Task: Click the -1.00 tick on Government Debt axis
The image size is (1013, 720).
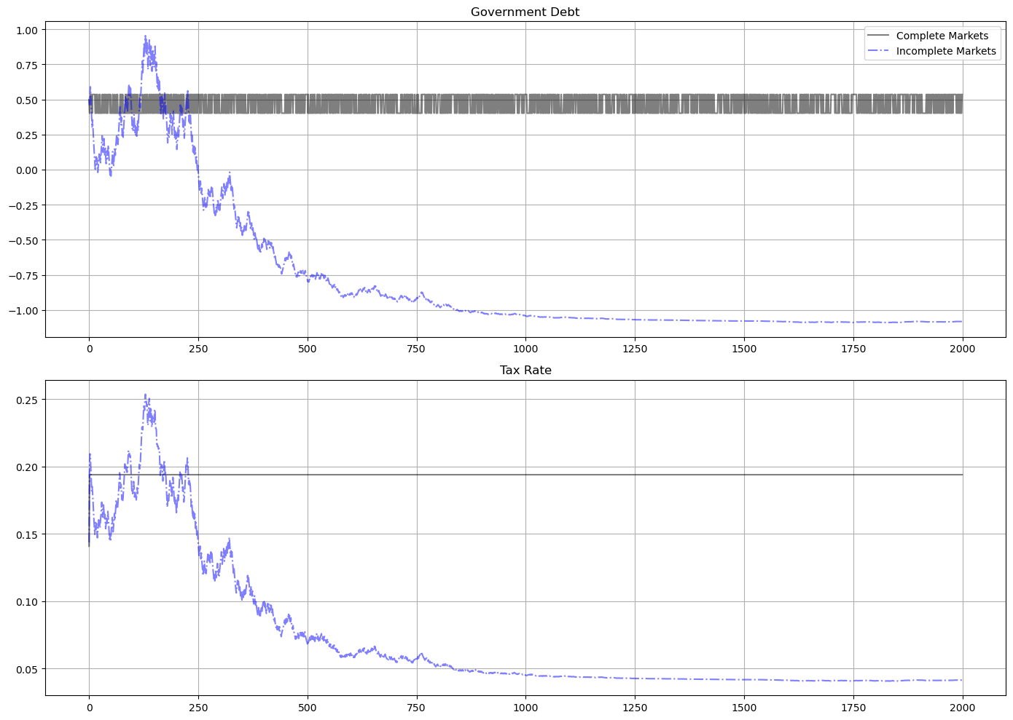Action: click(x=23, y=311)
